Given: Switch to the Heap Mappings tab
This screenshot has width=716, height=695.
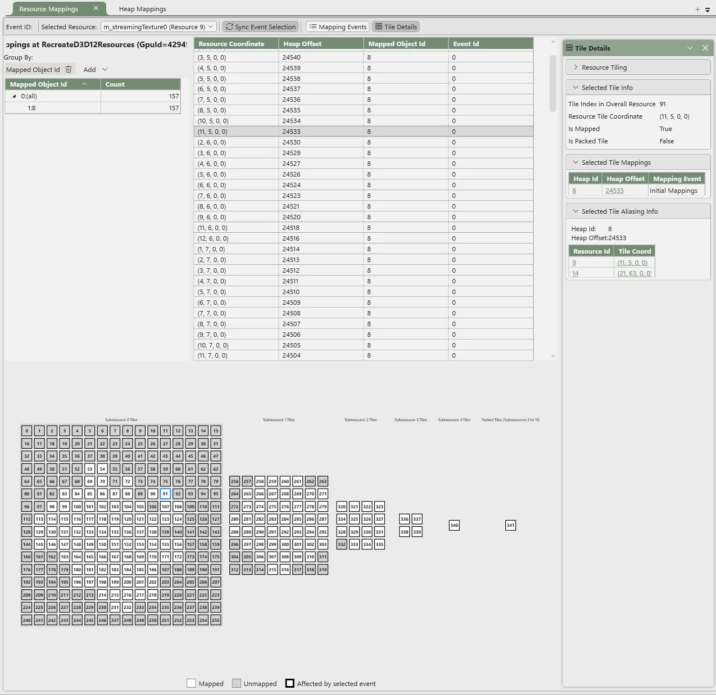Looking at the screenshot, I should click(x=142, y=9).
